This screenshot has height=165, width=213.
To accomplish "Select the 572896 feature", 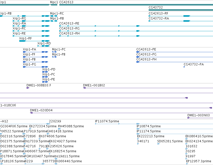I will (x=30, y=136).
